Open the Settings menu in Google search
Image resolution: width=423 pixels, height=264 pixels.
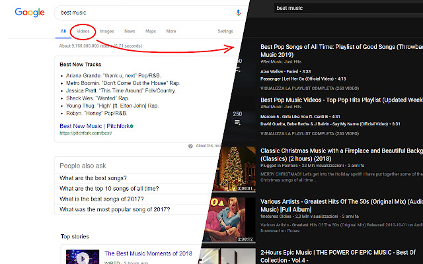point(225,31)
